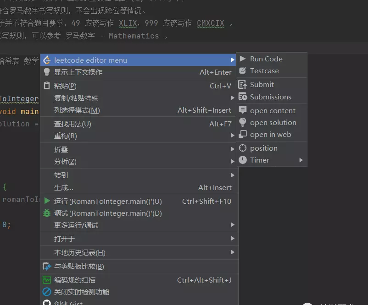Choose Submit in leetcode submenu
The height and width of the screenshot is (305, 368).
tap(272, 84)
